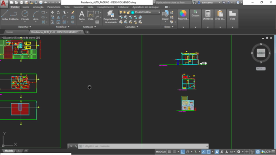Viewport: 276px width, 155px height.
Task: Toggle layer on/off lightbulb for ES-ALVENARIA
Action: click(x=121, y=12)
